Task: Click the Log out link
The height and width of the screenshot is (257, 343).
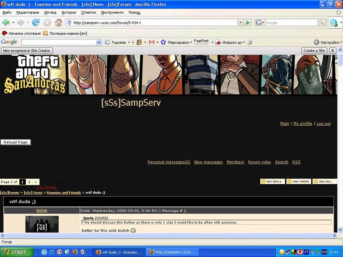Action: tap(324, 123)
